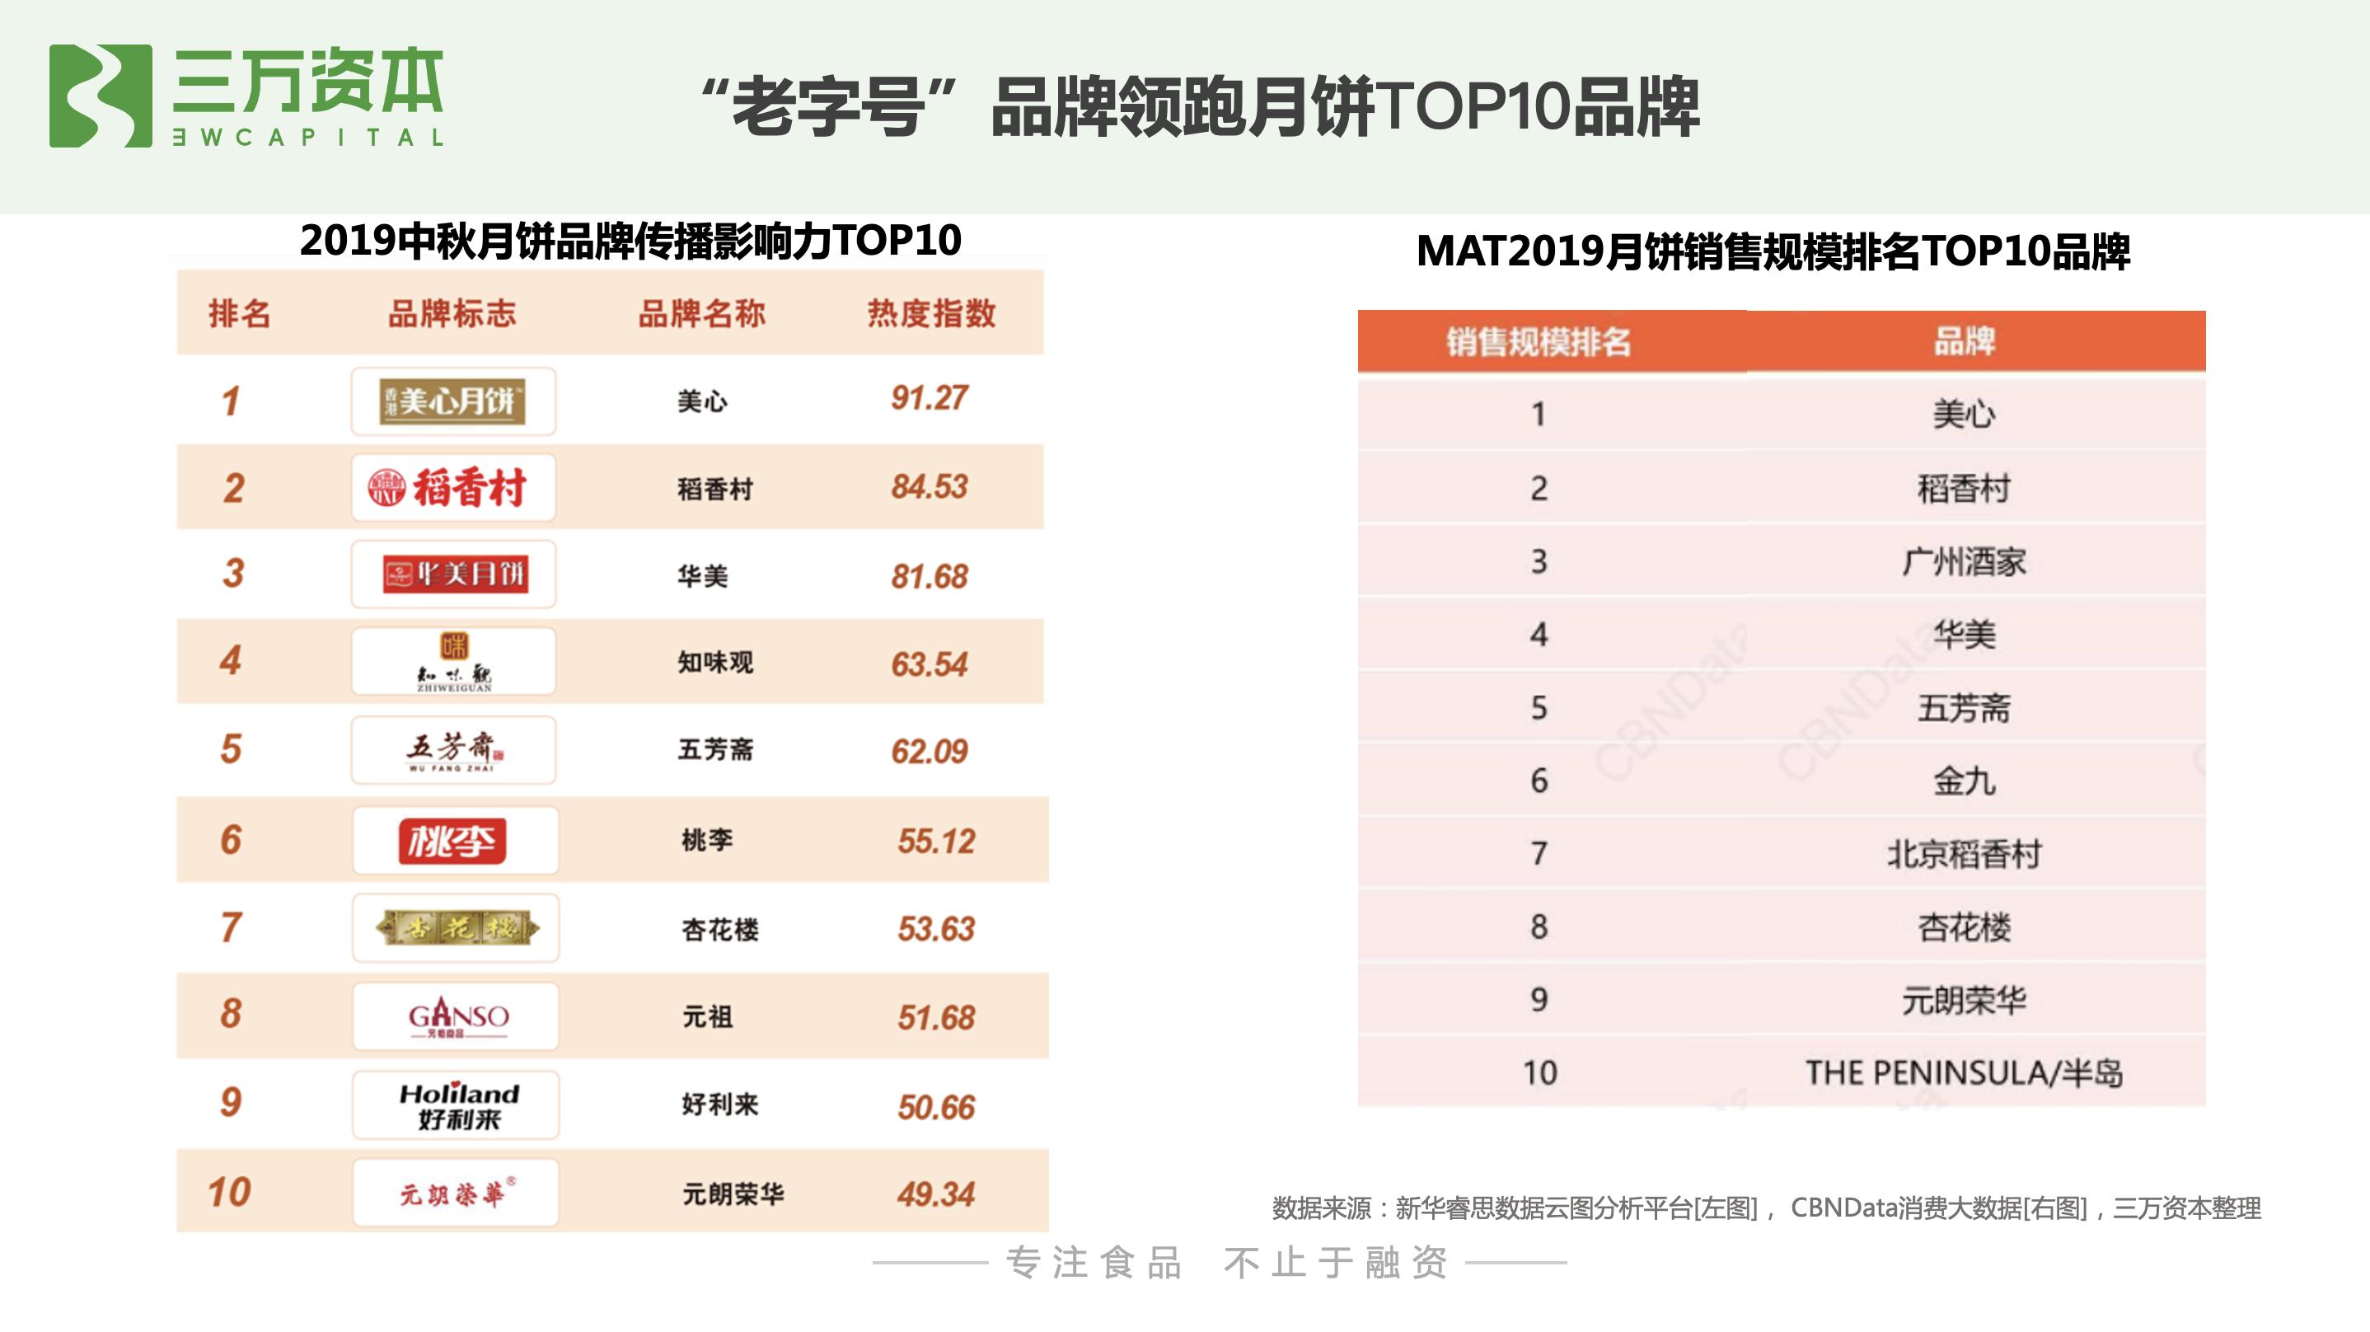Select heat index value 84.53
Screen dimensions: 2370x1332
tap(930, 486)
